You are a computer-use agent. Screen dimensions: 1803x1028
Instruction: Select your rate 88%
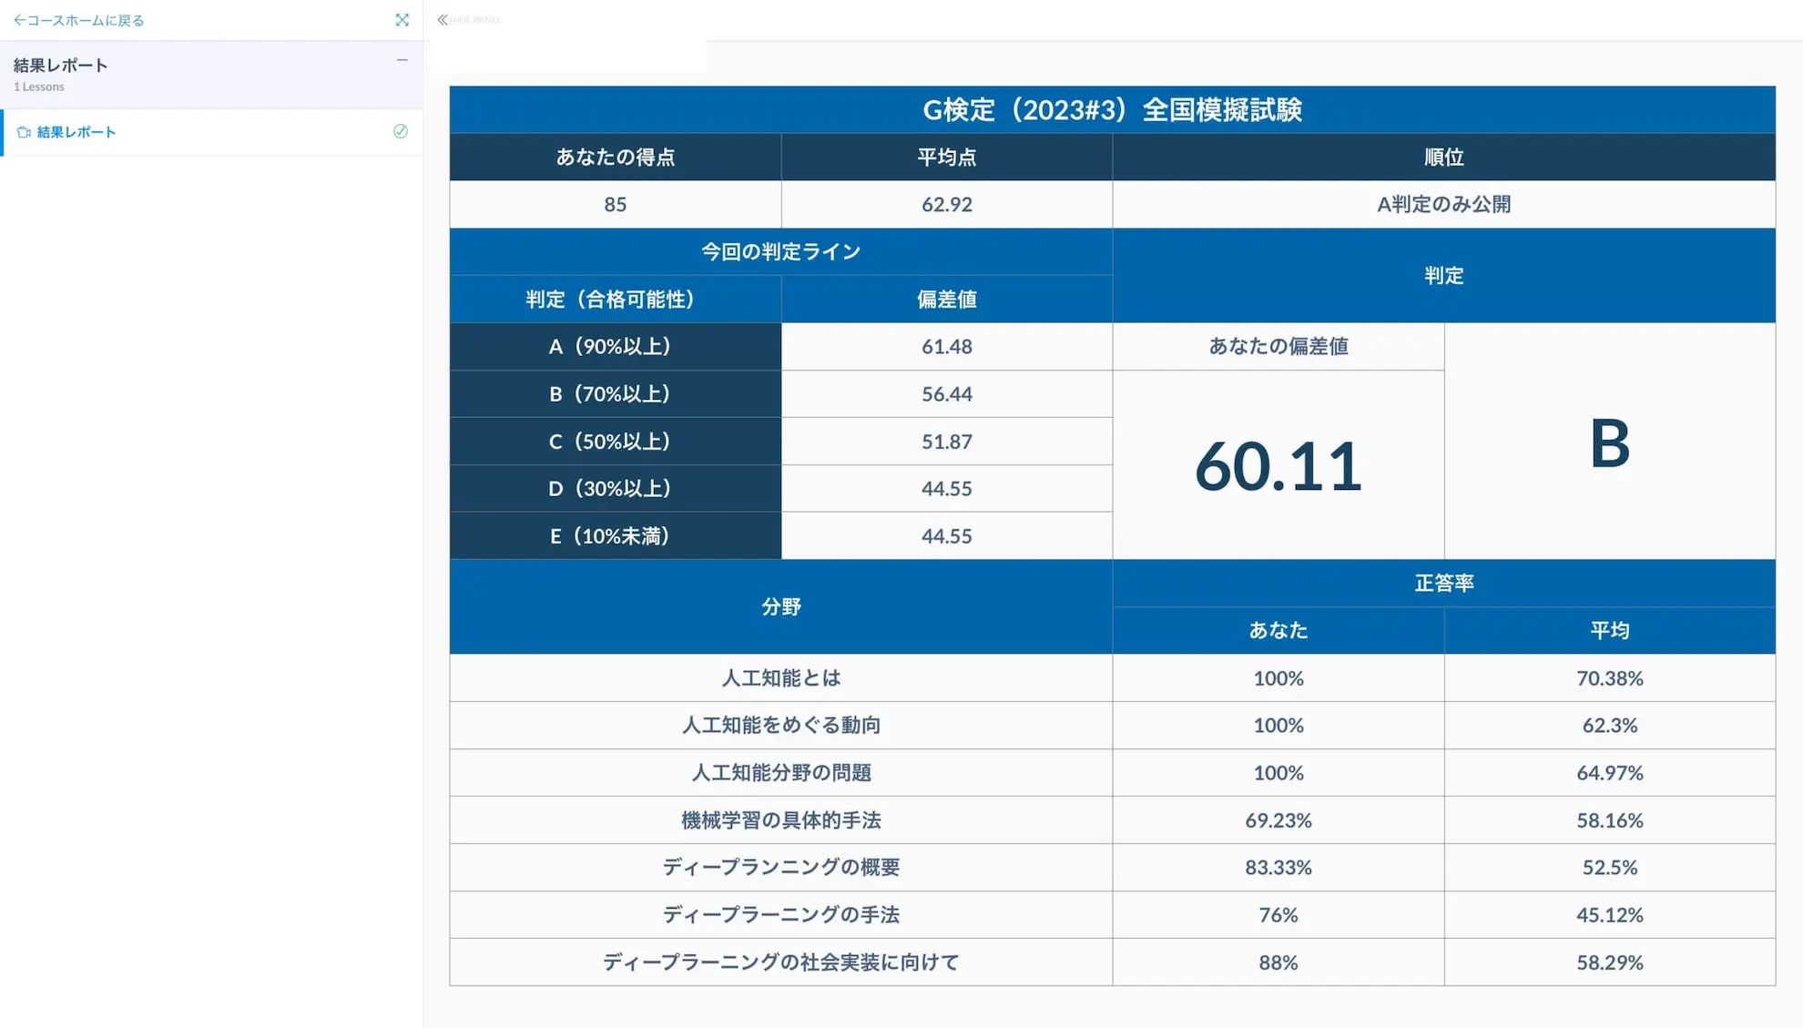pyautogui.click(x=1278, y=962)
